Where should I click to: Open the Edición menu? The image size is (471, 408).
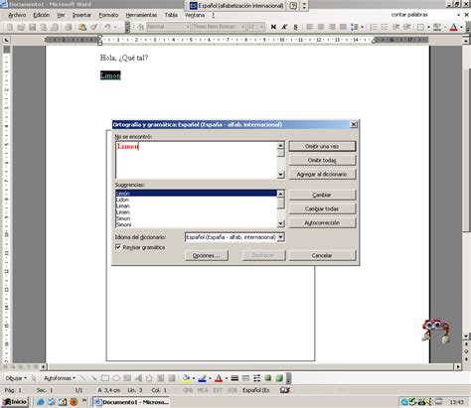pyautogui.click(x=42, y=15)
